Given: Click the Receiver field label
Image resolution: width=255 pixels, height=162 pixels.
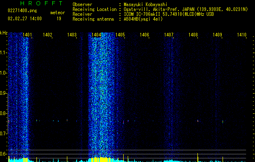Looking at the screenshot, I should 82,14.
